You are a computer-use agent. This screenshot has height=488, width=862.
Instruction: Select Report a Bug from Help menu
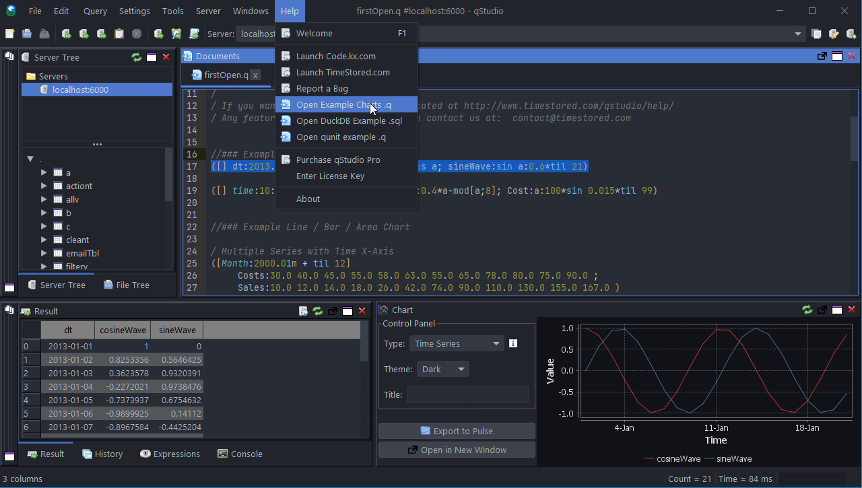346,88
